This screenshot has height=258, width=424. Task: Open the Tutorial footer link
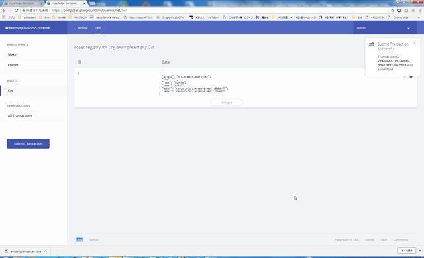pyautogui.click(x=370, y=240)
